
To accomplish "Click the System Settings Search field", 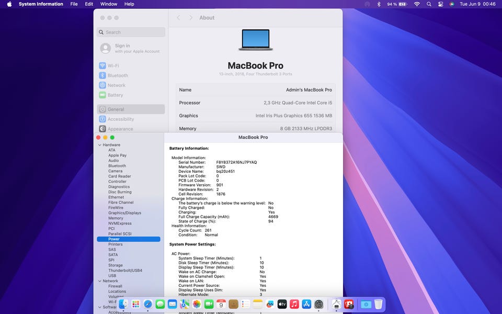I will click(131, 32).
